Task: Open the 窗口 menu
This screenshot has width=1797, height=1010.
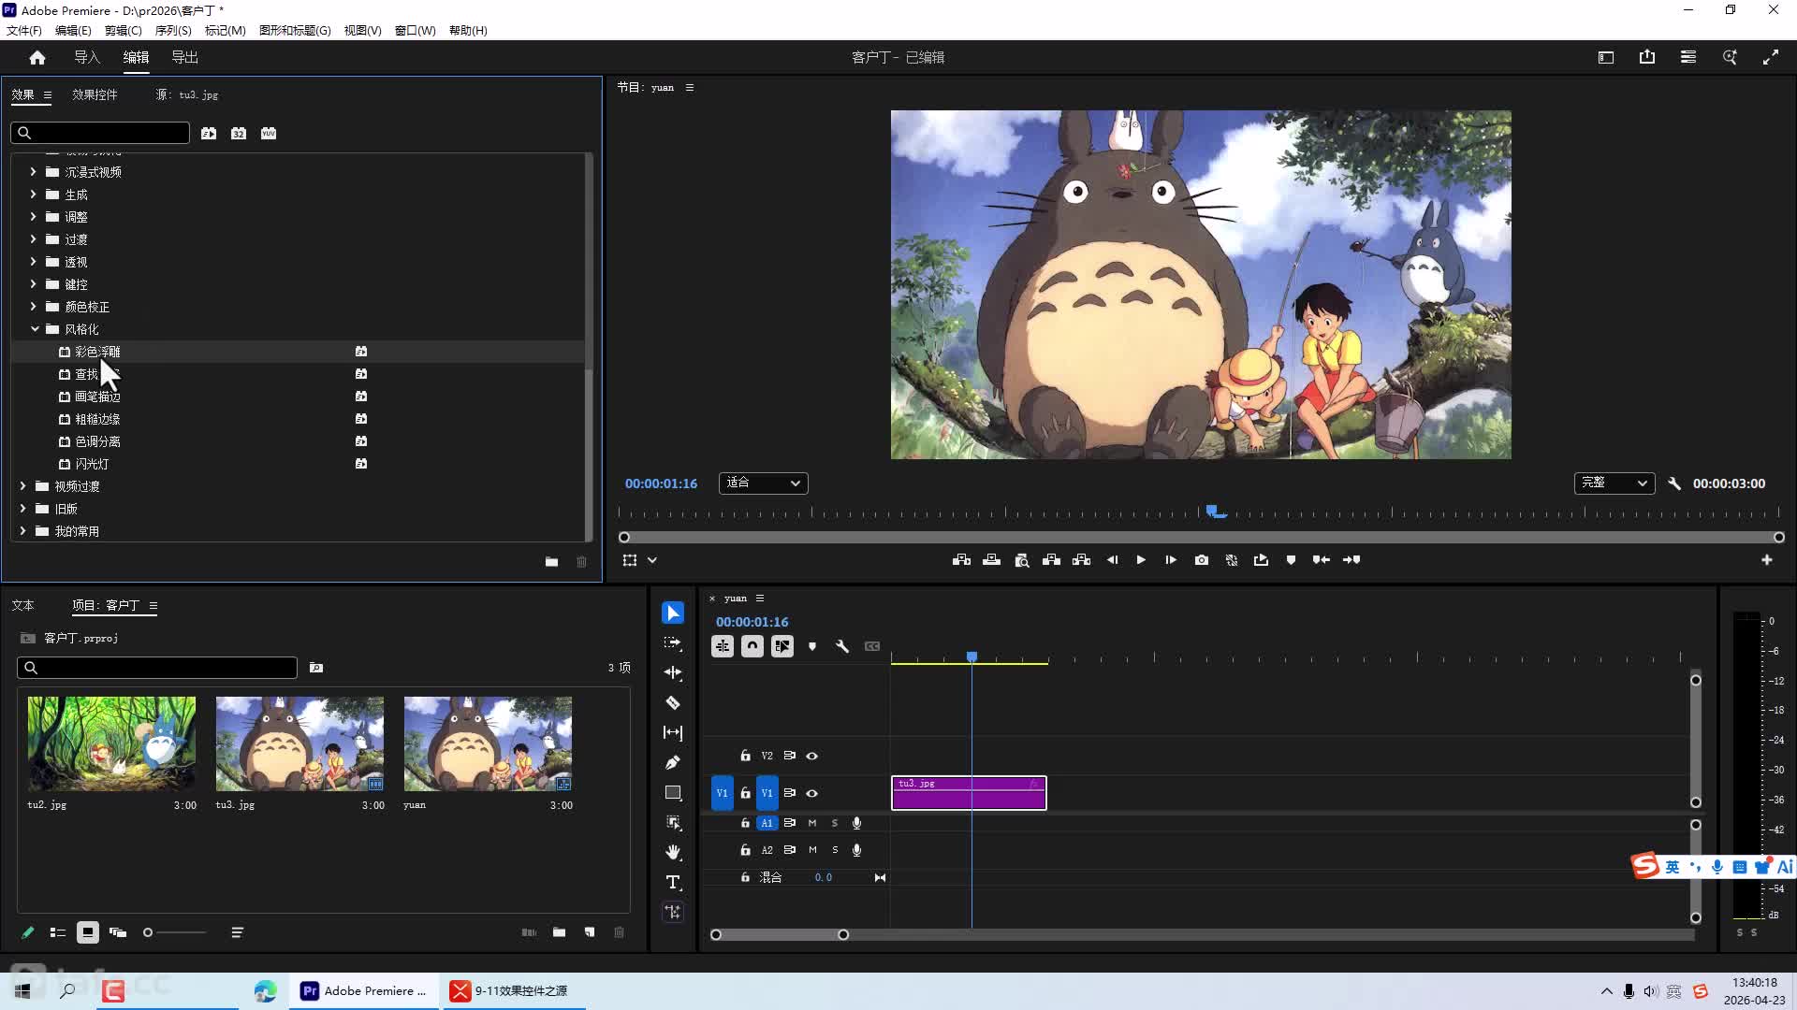Action: click(x=416, y=31)
